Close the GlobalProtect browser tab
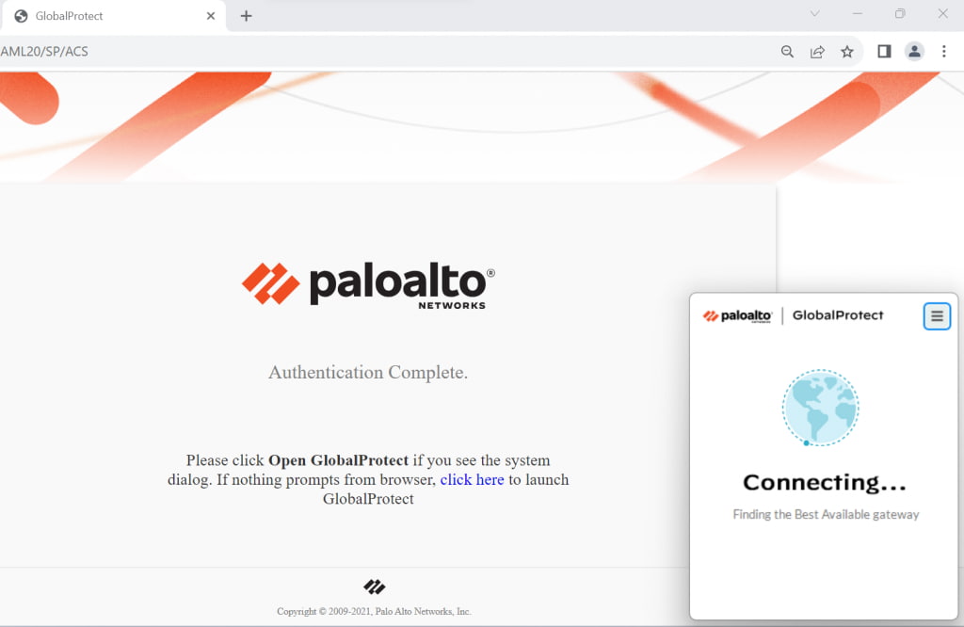The width and height of the screenshot is (964, 627). [x=211, y=16]
